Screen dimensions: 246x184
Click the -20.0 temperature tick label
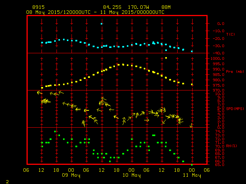point(219,38)
